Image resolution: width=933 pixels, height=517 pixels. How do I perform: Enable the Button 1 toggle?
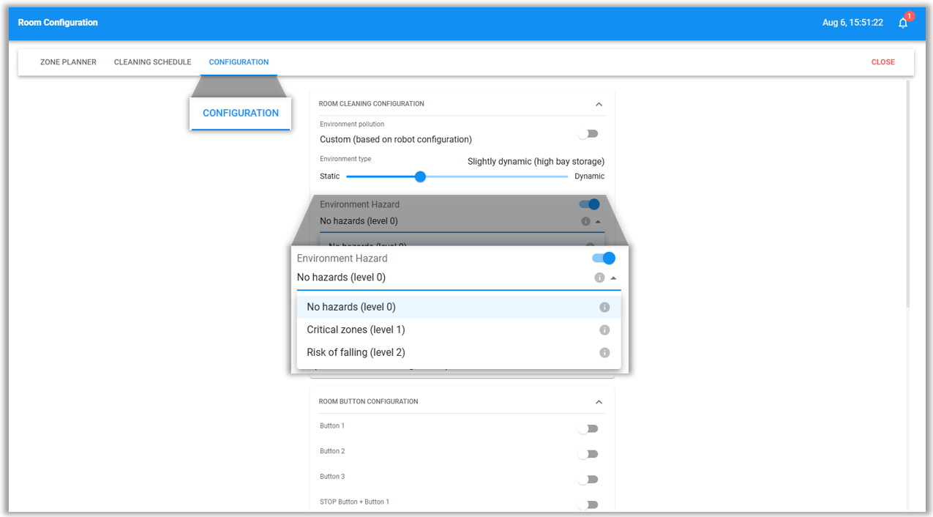pyautogui.click(x=588, y=429)
